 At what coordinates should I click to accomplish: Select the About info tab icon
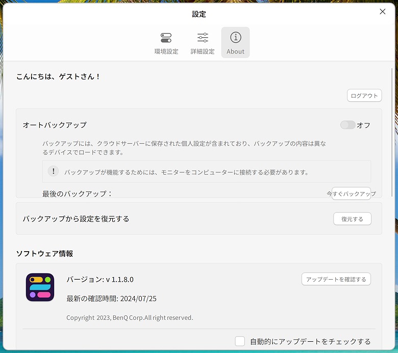click(235, 38)
